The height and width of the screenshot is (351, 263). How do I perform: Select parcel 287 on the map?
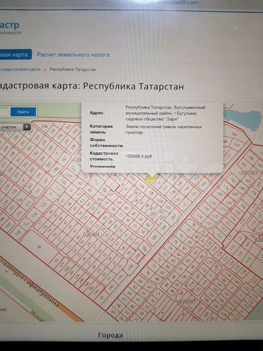64,159
